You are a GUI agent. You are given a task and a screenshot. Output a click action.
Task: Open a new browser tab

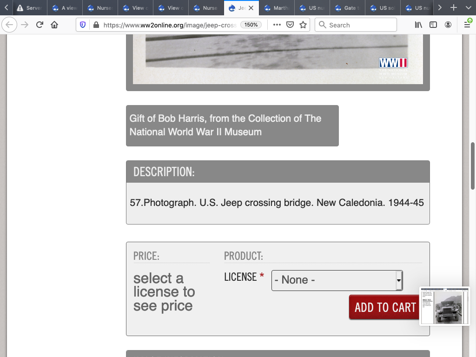tap(454, 8)
